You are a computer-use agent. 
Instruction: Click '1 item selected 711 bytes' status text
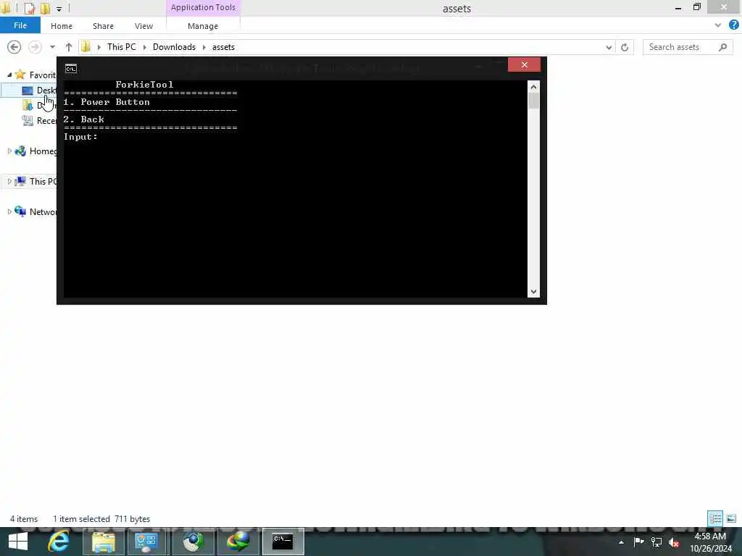[101, 519]
